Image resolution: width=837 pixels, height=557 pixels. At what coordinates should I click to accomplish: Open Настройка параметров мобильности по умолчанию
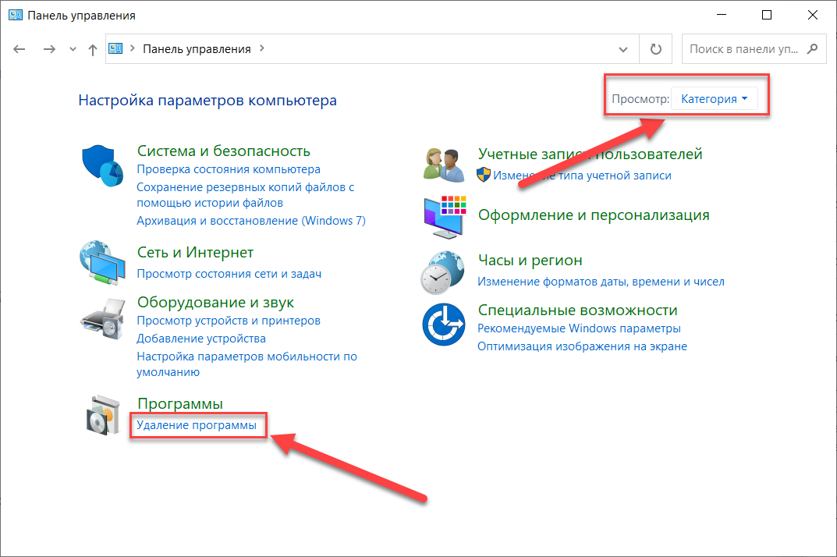[246, 364]
